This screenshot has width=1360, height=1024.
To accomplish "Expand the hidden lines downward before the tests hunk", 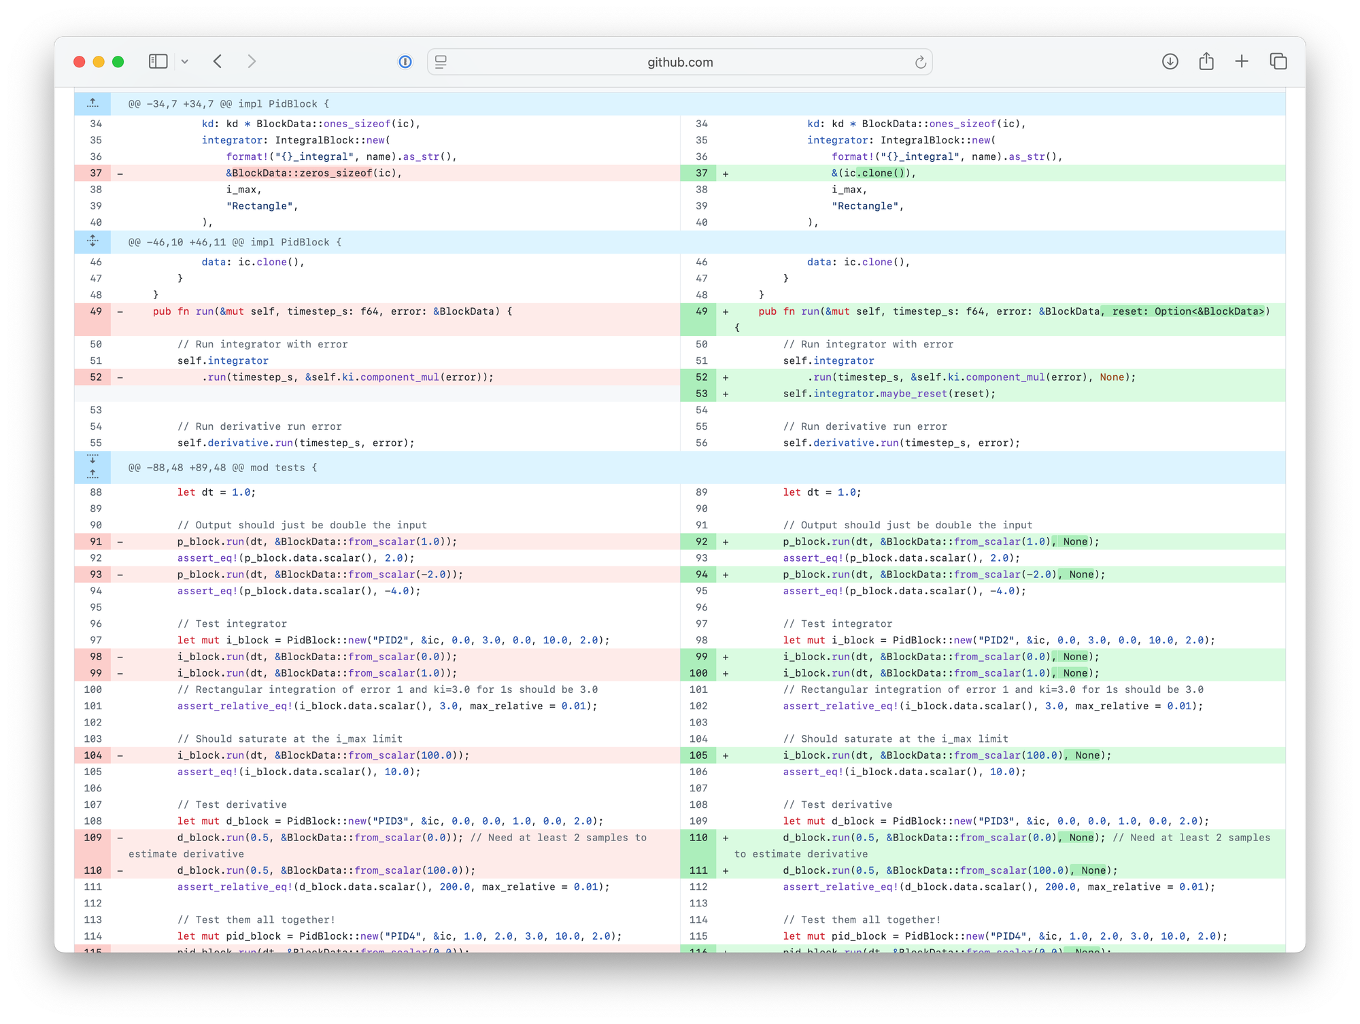I will pyautogui.click(x=92, y=459).
